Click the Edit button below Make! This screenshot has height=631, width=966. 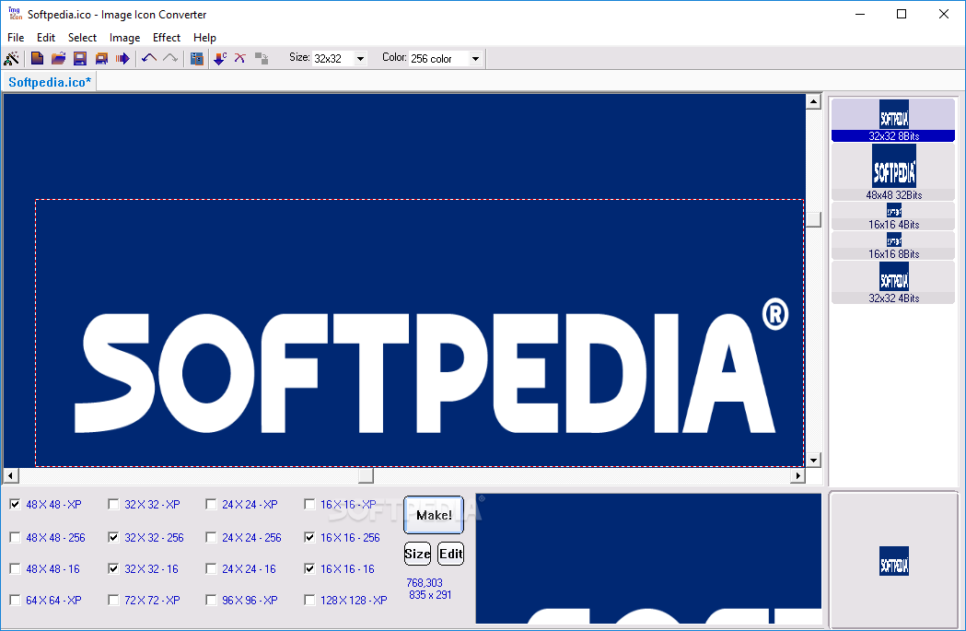point(450,554)
